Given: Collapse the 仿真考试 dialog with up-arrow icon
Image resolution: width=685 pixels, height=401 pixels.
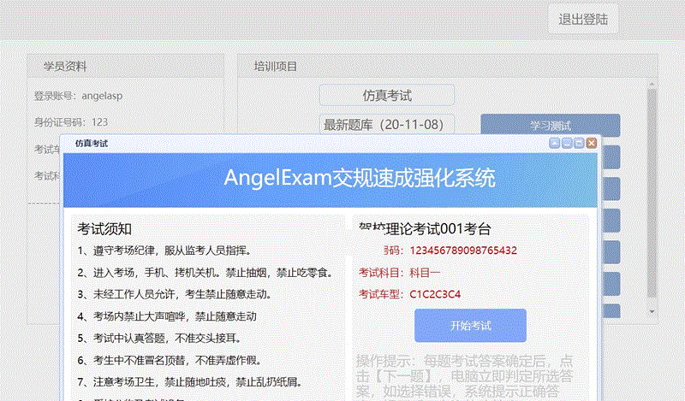Looking at the screenshot, I should [555, 143].
